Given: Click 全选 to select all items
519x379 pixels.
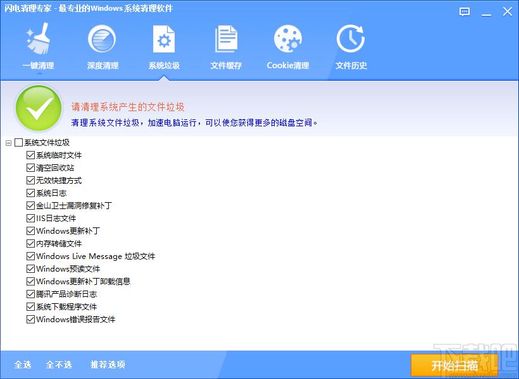Looking at the screenshot, I should point(23,364).
